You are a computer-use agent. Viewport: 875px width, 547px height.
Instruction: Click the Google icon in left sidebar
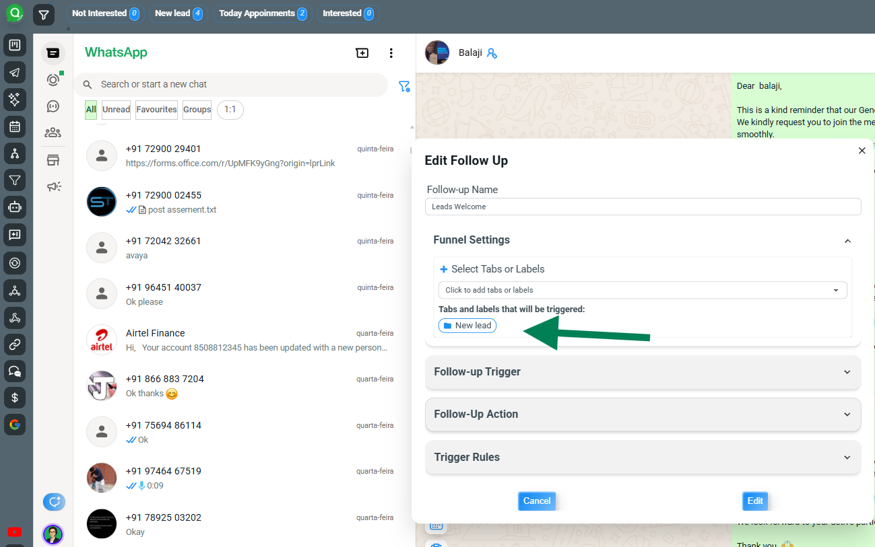(15, 425)
